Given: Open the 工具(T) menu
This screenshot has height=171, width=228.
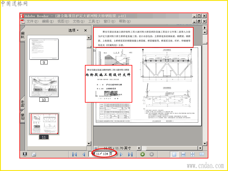Looking at the screenshot, I should pyautogui.click(x=94, y=21).
